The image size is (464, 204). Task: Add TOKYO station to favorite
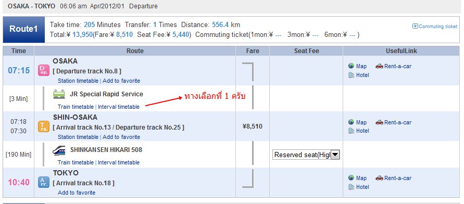coord(77,193)
